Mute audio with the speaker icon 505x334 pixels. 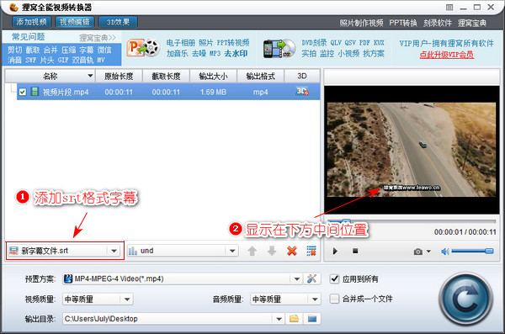[444, 252]
